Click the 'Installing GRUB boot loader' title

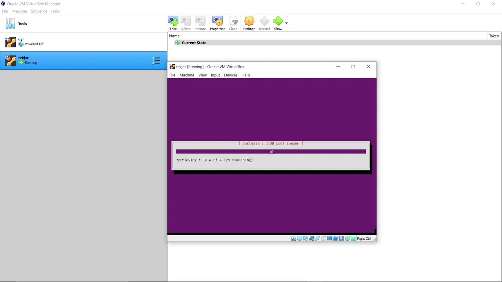tap(271, 143)
